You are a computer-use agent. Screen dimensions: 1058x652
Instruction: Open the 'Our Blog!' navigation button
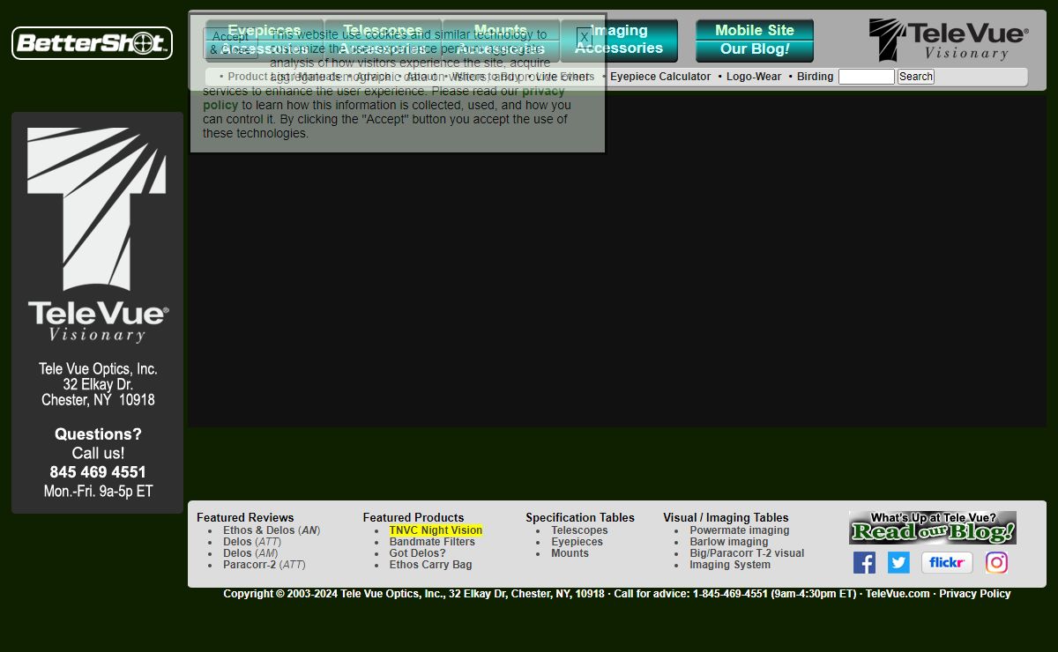click(x=755, y=50)
